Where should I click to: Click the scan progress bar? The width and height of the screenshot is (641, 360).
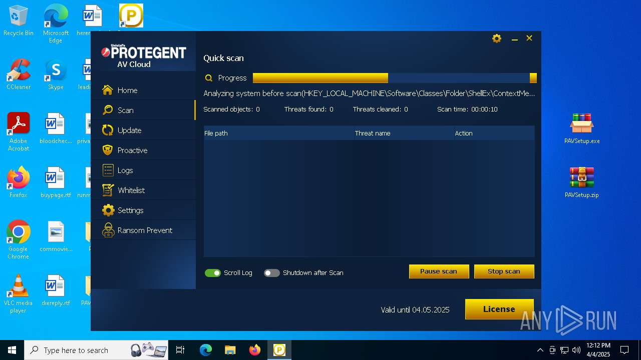pyautogui.click(x=395, y=78)
